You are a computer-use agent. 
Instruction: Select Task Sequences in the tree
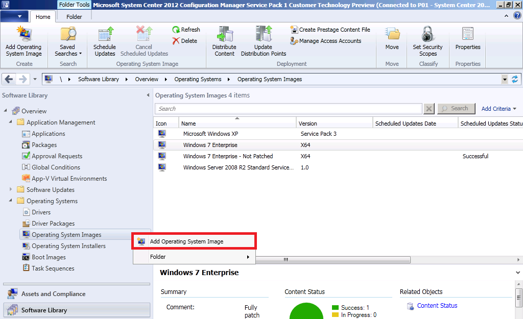pos(53,268)
